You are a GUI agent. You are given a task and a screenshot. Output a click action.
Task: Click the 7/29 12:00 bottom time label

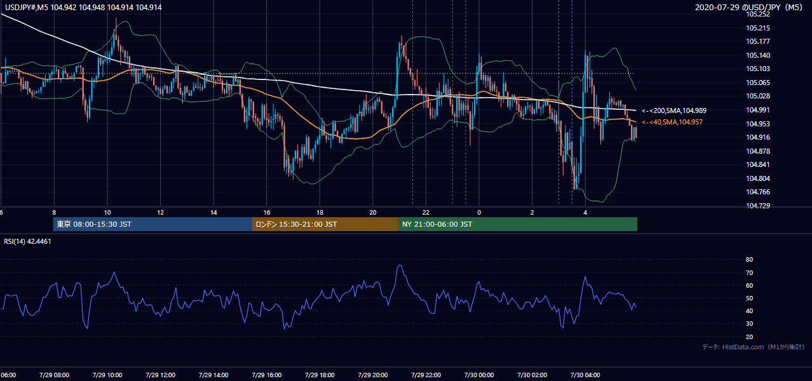(160, 375)
